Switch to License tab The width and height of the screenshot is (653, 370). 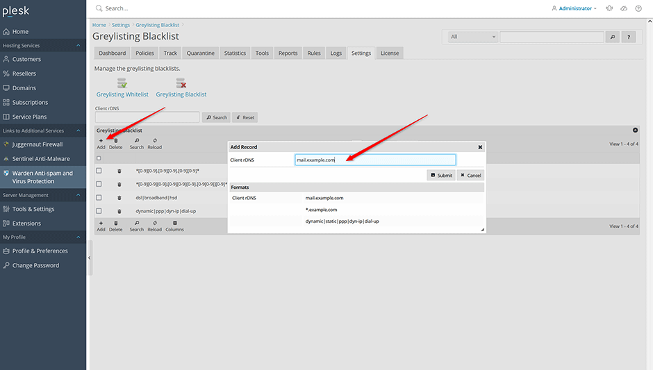click(390, 53)
